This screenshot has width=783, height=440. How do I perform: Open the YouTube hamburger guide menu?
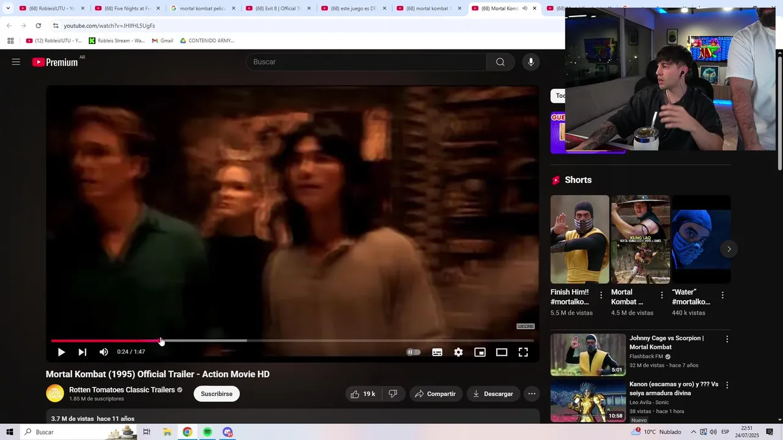[16, 62]
